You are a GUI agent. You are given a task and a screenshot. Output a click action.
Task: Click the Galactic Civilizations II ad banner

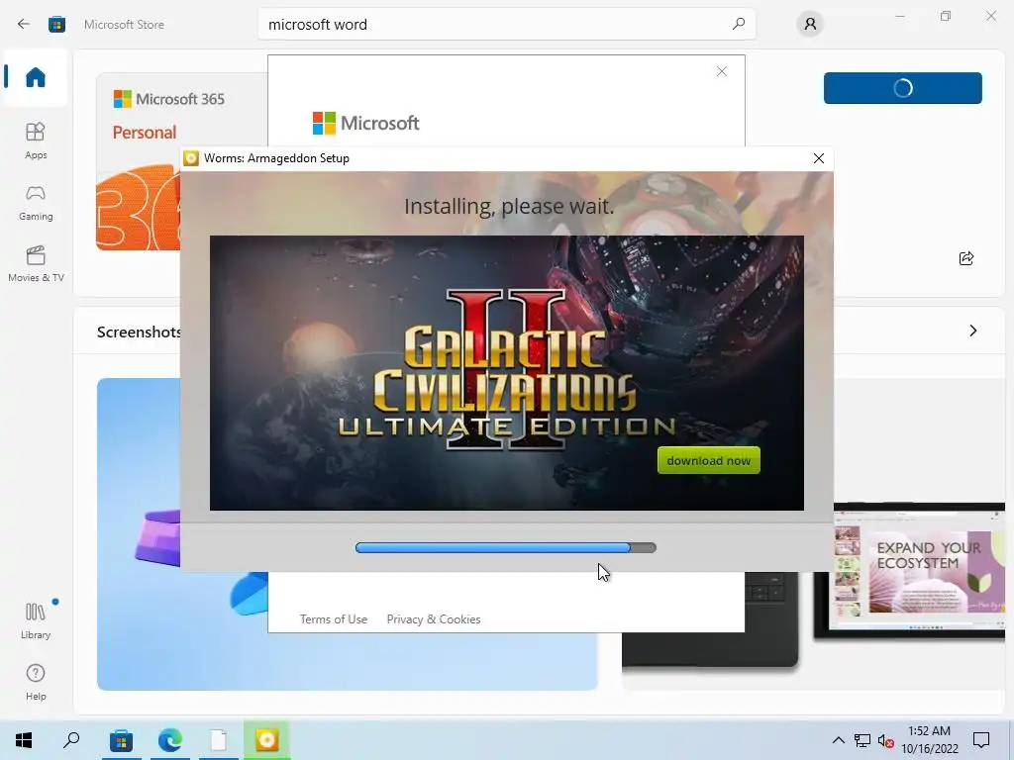506,373
